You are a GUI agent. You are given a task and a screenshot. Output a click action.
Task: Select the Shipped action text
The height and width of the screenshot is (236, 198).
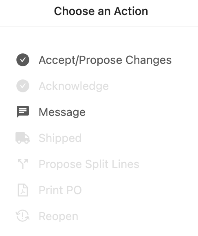(x=60, y=138)
